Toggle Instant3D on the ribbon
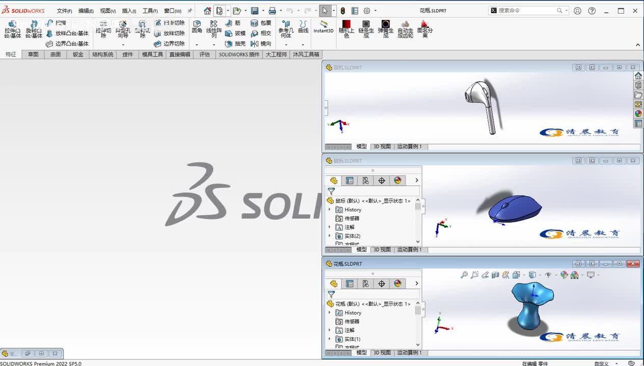The height and width of the screenshot is (366, 644). point(323,27)
